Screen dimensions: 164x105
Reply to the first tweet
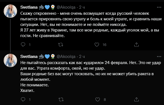23,45
